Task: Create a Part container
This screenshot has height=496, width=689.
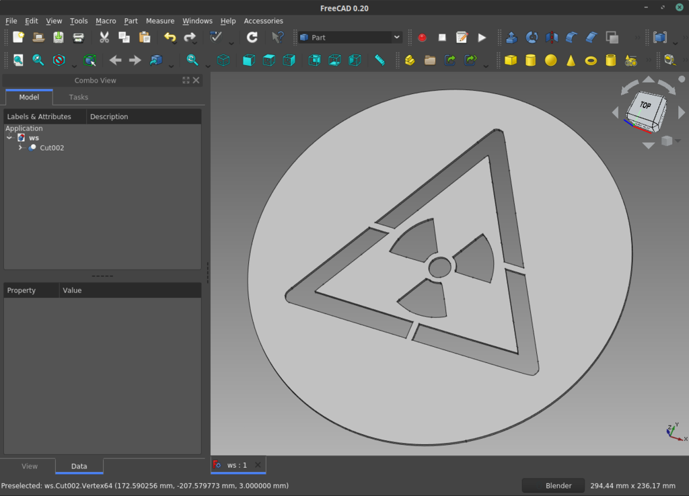Action: (x=410, y=60)
